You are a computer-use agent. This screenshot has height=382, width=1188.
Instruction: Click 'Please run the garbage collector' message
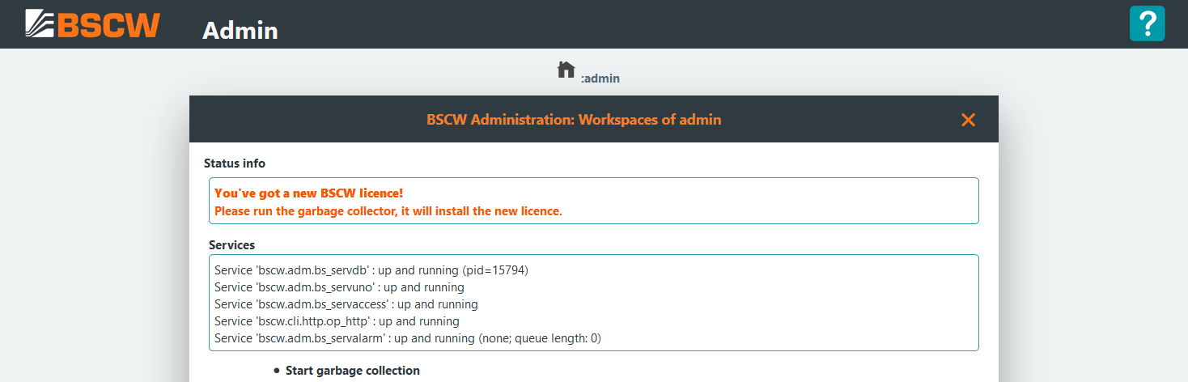388,211
